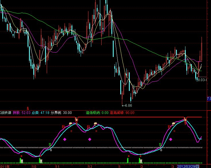211x168 pixels.
Task: Click the January green bar with no hatched block
Action: (128, 161)
